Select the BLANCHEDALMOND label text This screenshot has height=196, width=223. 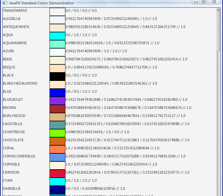pos(20,83)
